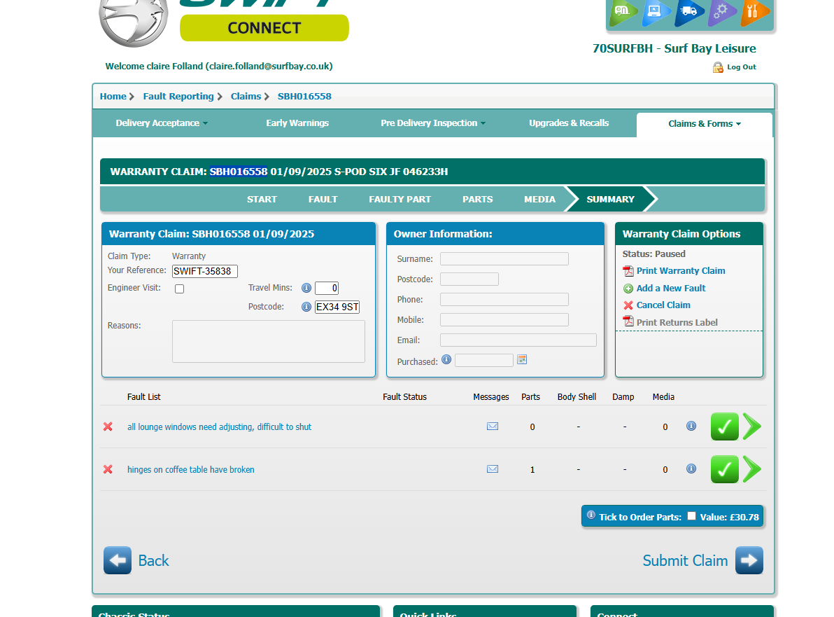Go to the START claim step

[x=262, y=199]
